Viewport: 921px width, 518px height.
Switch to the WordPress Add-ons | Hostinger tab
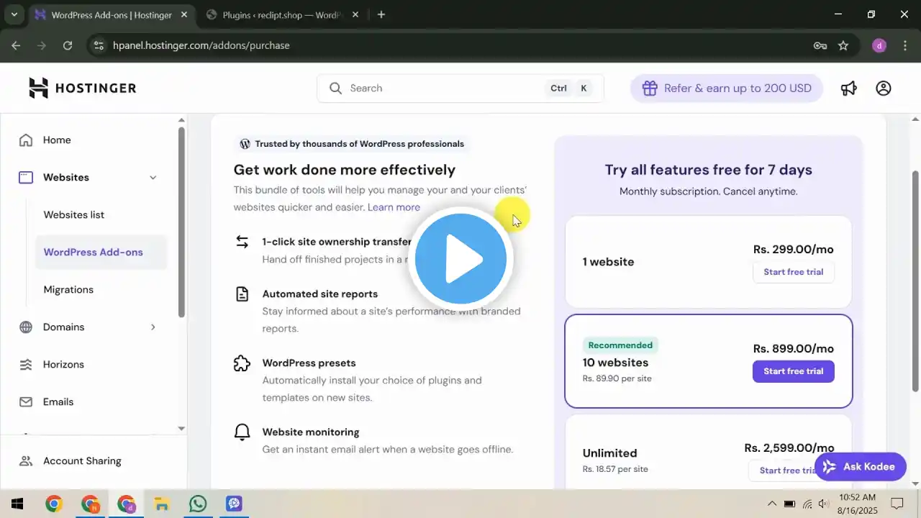[112, 15]
